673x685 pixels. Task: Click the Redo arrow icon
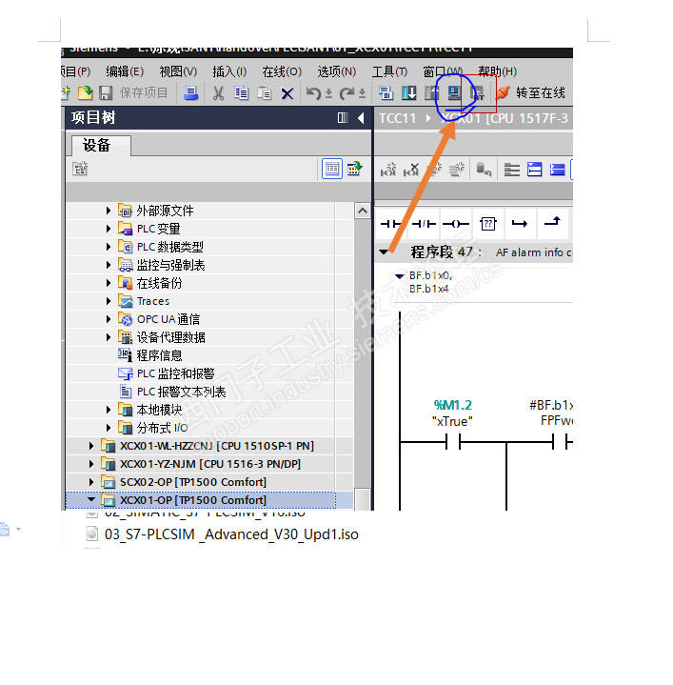(x=347, y=92)
